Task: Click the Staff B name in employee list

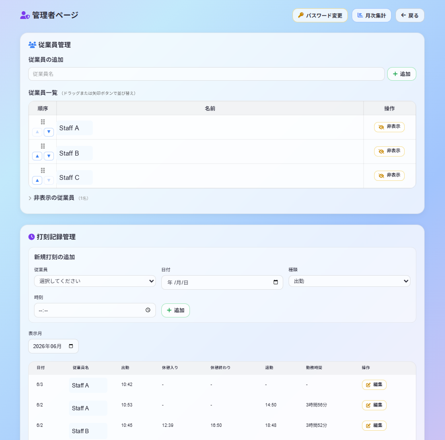Action: tap(69, 153)
